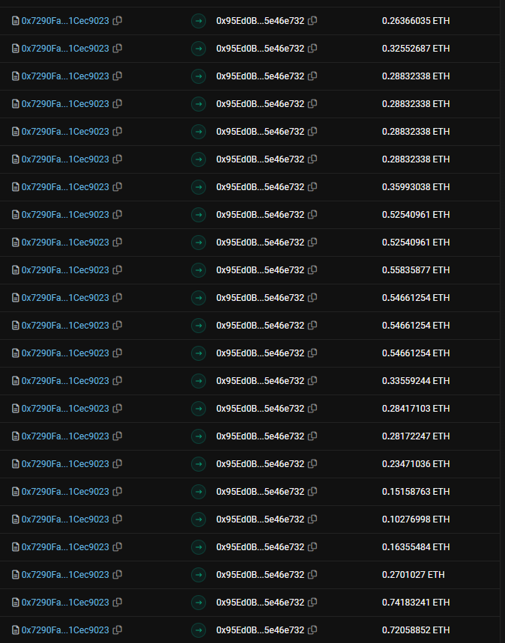Viewport: 505px width, 643px height.
Task: Copy the recipient address in the 0.32552687 ETH row
Action: [x=312, y=49]
